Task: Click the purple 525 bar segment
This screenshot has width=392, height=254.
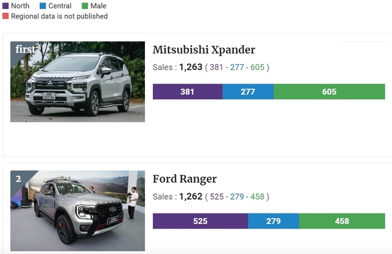Action: tap(201, 221)
